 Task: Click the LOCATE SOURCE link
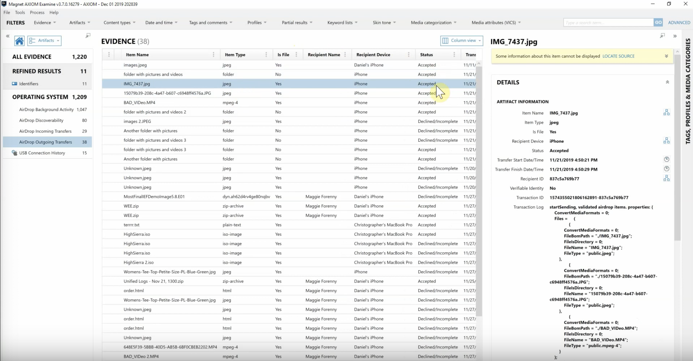[618, 56]
